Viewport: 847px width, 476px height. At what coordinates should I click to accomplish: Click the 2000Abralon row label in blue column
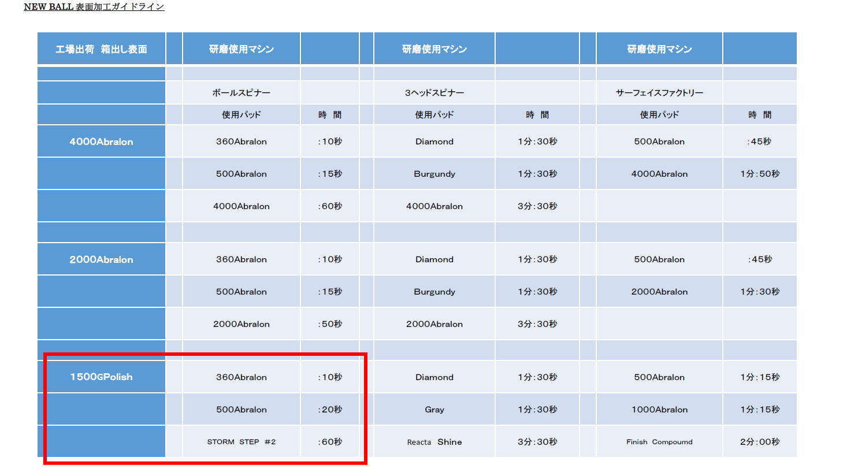click(x=101, y=259)
